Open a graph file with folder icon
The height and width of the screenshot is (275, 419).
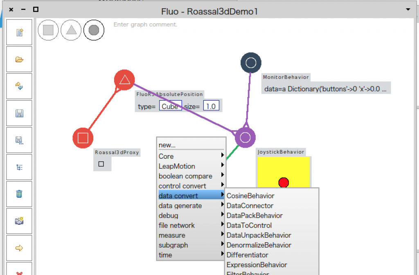(x=19, y=59)
